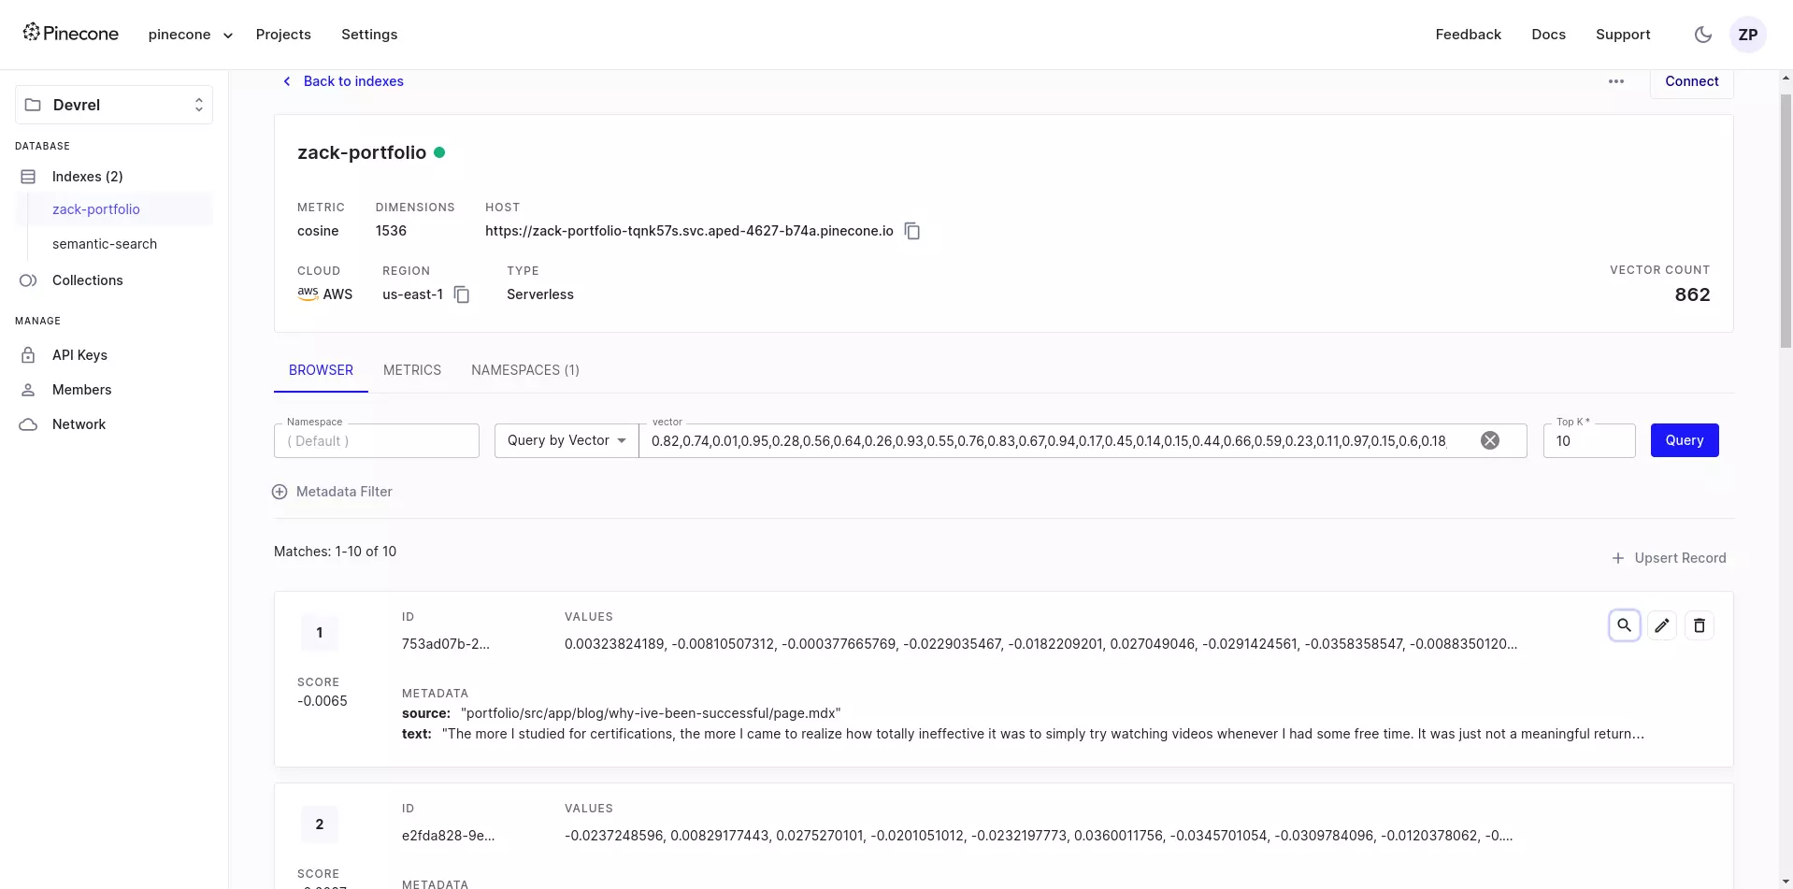This screenshot has width=1793, height=889.
Task: Switch to the METRICS tab
Action: 411,370
